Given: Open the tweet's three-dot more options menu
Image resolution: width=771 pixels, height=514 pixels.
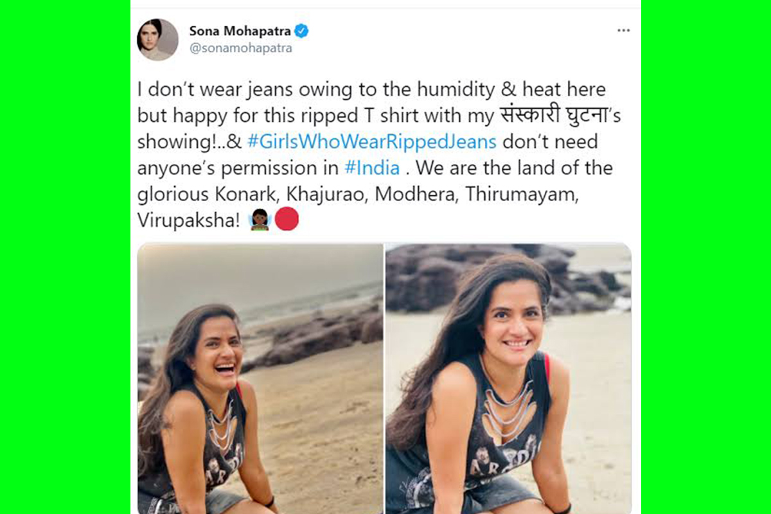Looking at the screenshot, I should point(623,31).
